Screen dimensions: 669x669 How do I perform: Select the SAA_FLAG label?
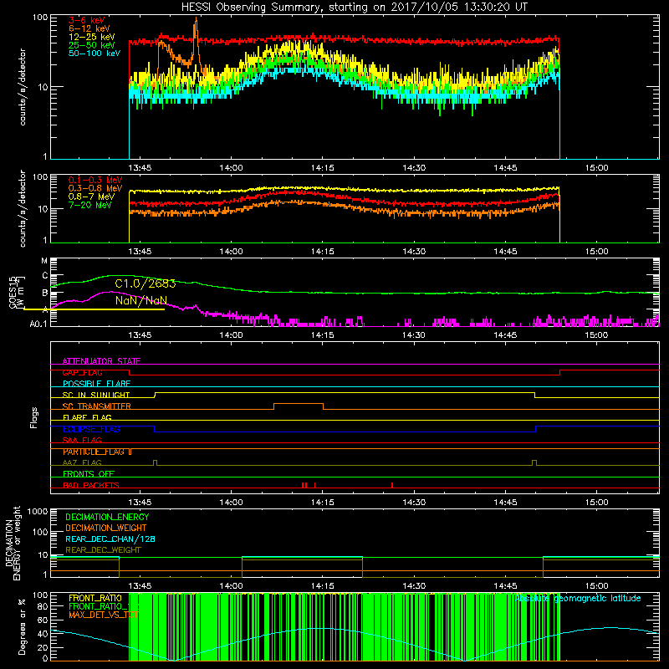82,440
